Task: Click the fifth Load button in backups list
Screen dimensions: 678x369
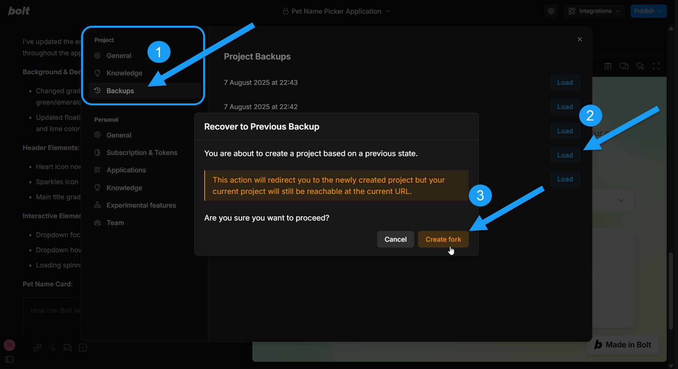Action: coord(565,179)
